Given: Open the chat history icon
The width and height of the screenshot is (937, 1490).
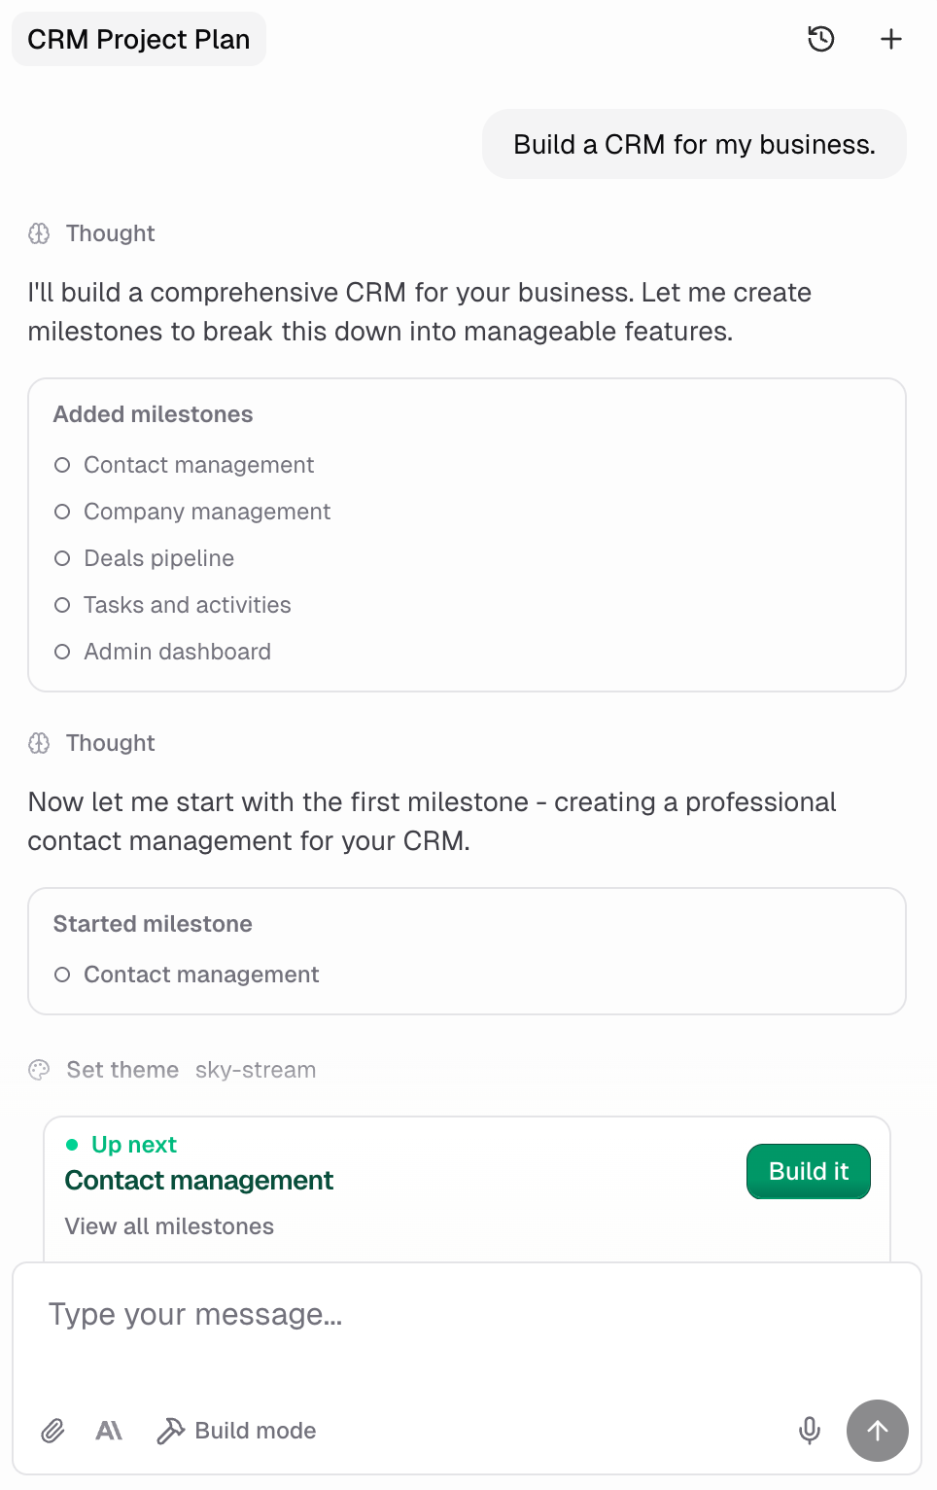Looking at the screenshot, I should click(x=821, y=39).
